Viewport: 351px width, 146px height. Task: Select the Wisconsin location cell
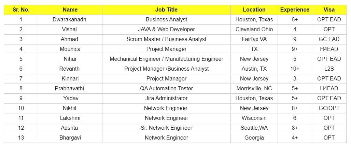[254, 118]
